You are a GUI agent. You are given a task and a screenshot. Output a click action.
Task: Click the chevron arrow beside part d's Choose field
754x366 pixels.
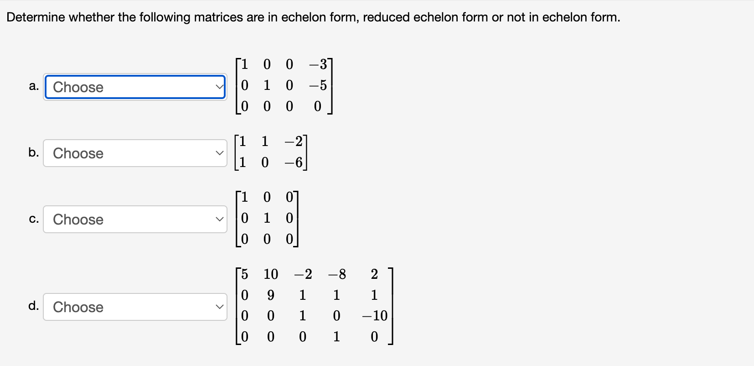point(219,307)
